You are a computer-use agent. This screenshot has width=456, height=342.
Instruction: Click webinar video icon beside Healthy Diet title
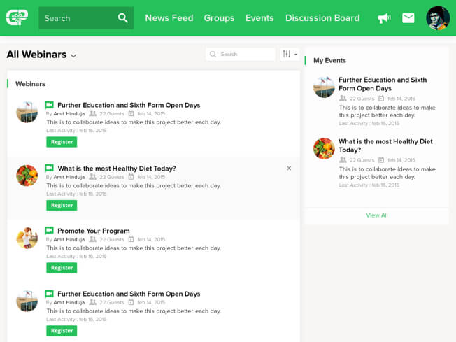point(49,168)
